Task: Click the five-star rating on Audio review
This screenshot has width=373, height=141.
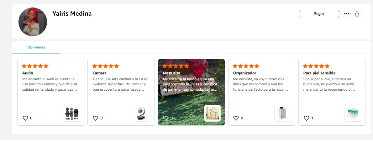Action: click(35, 66)
